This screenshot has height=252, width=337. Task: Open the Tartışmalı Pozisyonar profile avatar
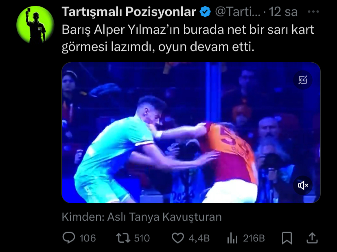[35, 24]
